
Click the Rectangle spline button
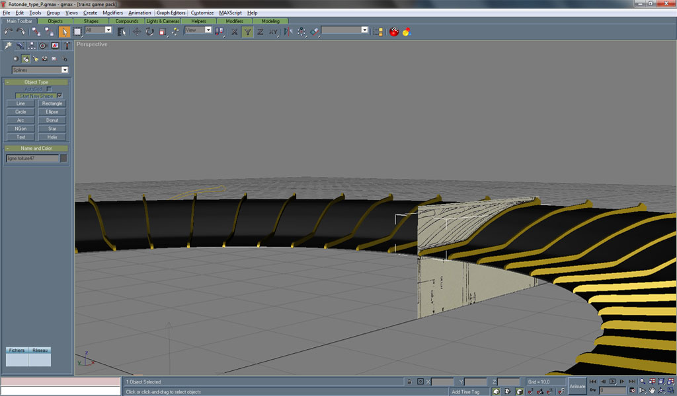pyautogui.click(x=52, y=104)
